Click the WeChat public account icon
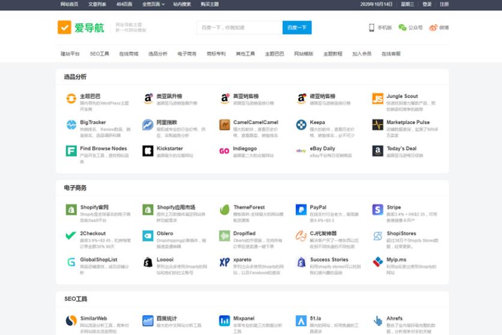 pyautogui.click(x=402, y=28)
